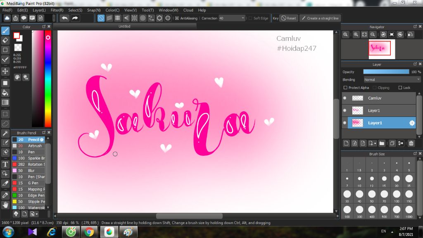Select the transparent color swatch
The width and height of the screenshot is (423, 238).
tap(18, 48)
